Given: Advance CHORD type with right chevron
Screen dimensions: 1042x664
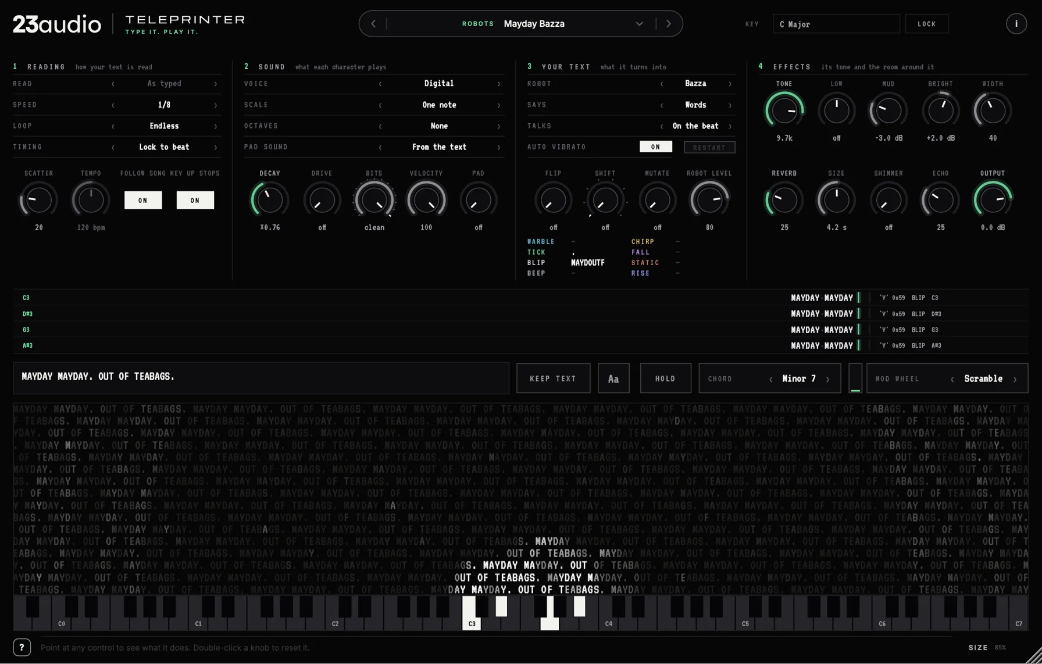Looking at the screenshot, I should [x=828, y=379].
